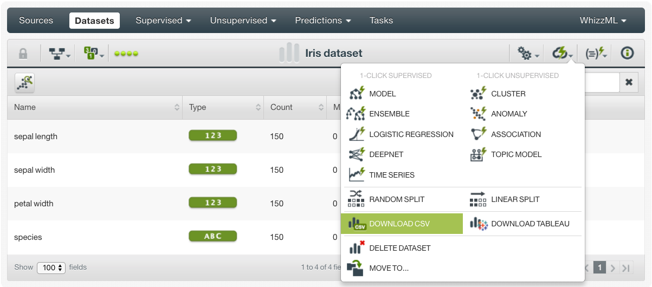This screenshot has width=652, height=287.
Task: Click the 1-click Cluster icon
Action: pyautogui.click(x=478, y=94)
